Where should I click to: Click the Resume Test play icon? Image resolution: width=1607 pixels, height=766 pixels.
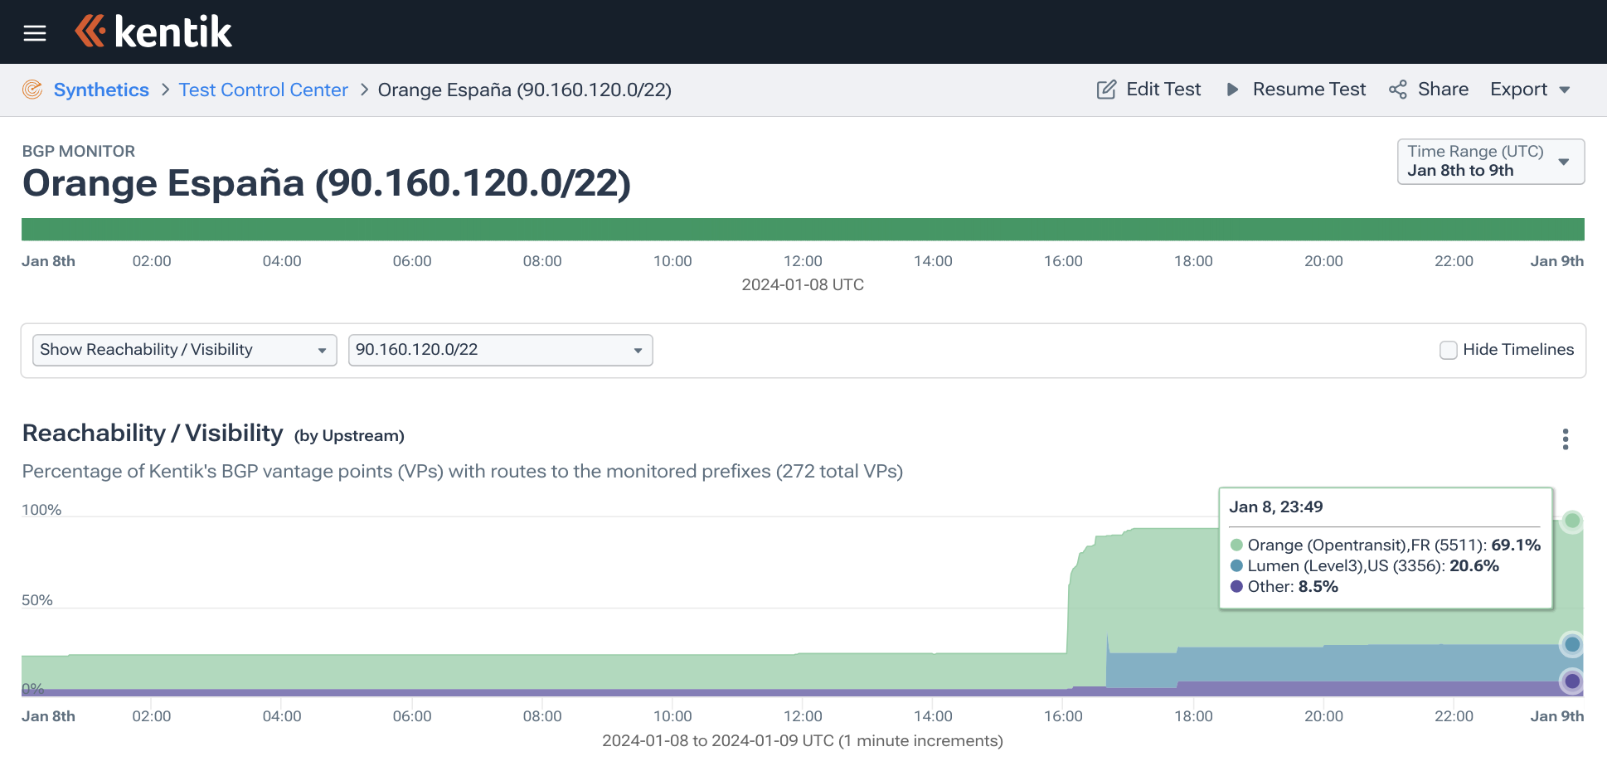coord(1232,90)
